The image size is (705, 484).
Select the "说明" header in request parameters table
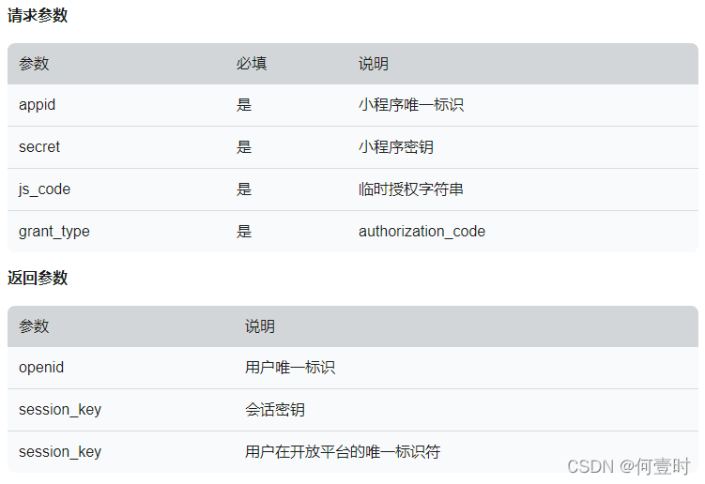tap(374, 64)
